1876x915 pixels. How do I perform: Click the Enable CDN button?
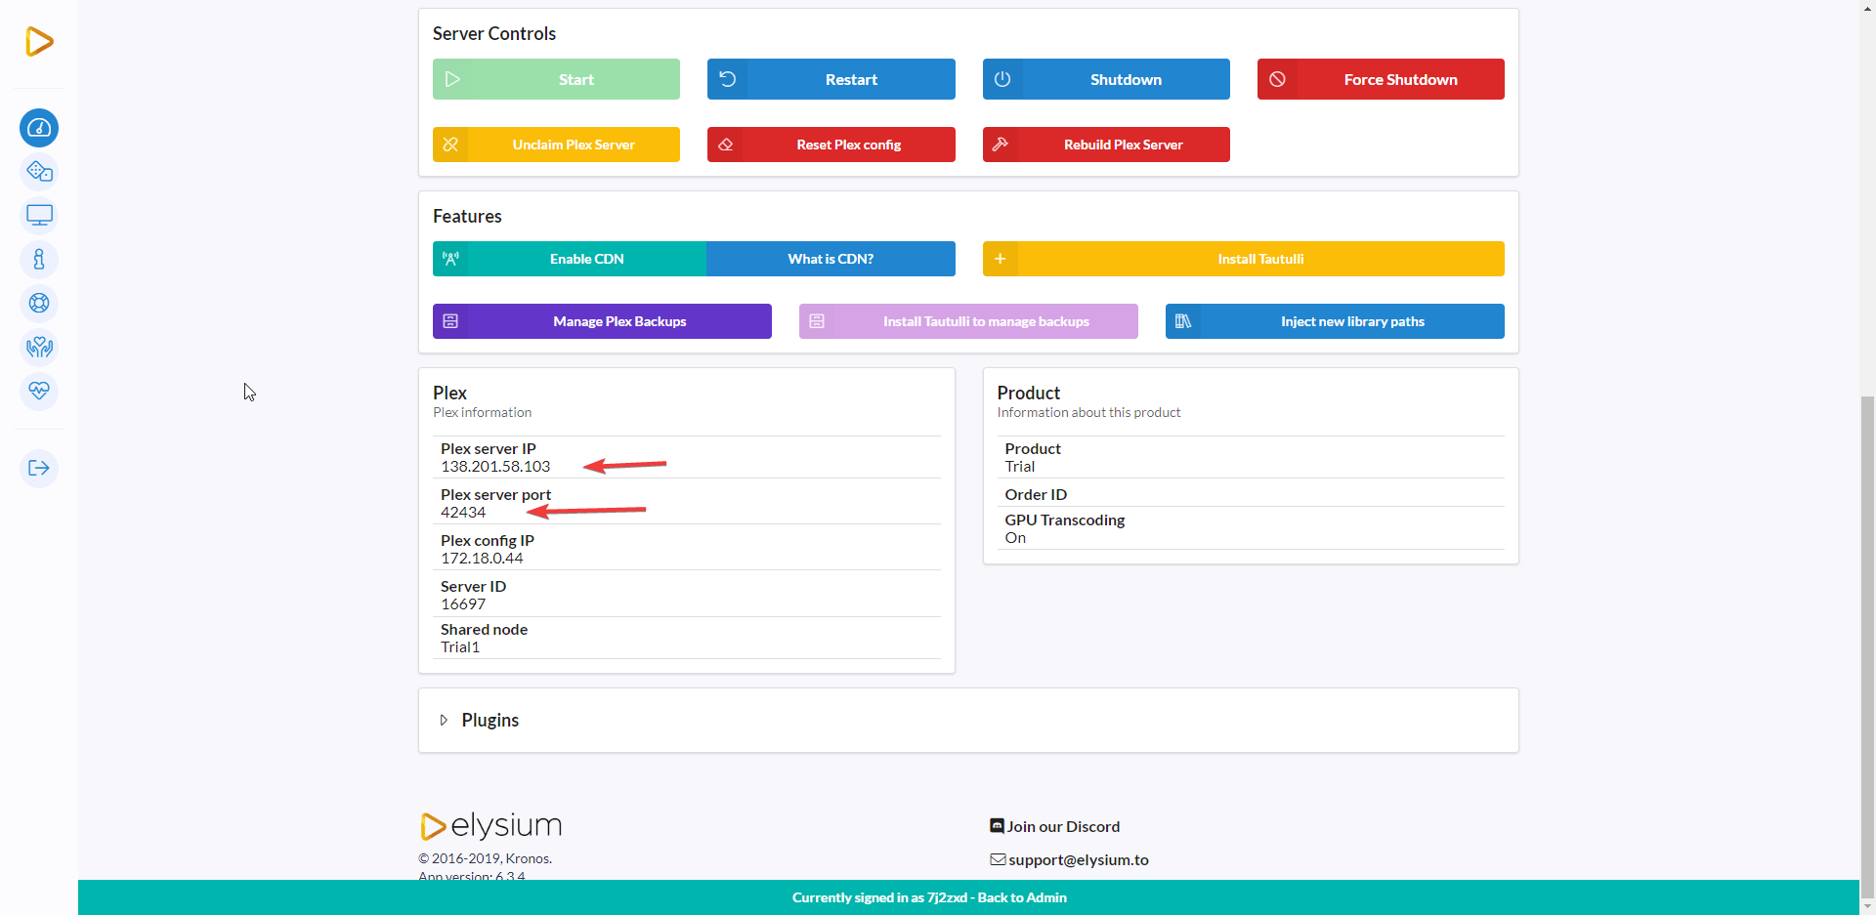570,259
